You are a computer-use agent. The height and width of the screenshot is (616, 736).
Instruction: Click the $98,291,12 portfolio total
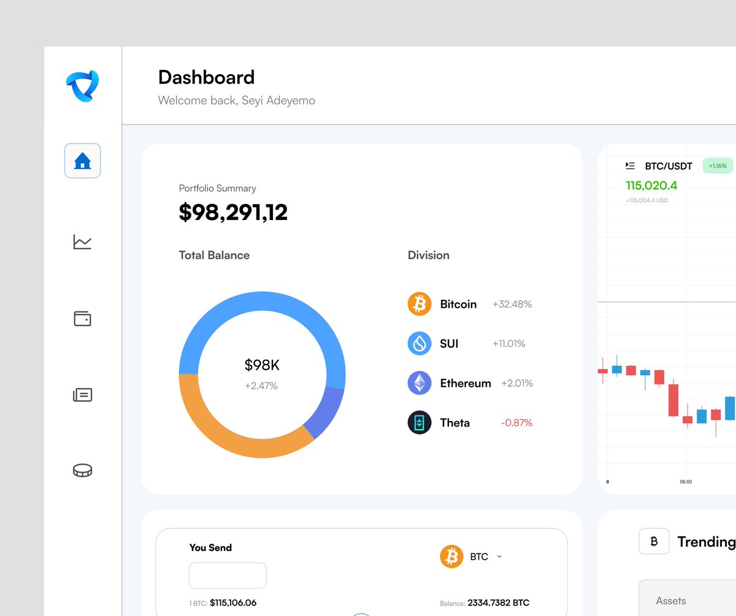233,212
